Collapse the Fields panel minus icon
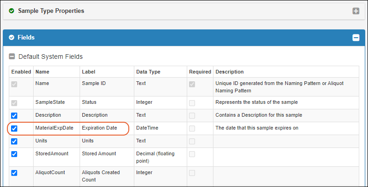 356,38
